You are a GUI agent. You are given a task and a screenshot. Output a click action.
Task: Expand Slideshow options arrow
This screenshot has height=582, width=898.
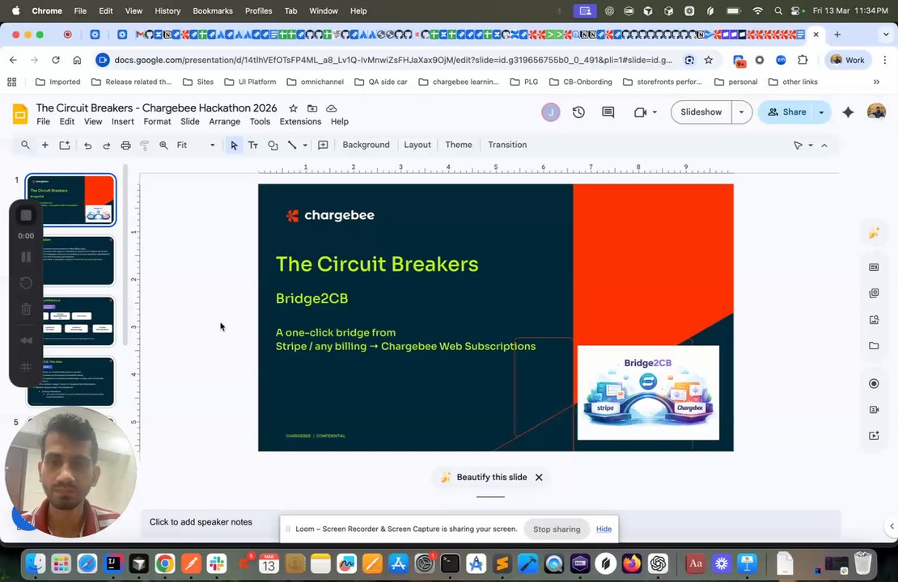click(742, 112)
